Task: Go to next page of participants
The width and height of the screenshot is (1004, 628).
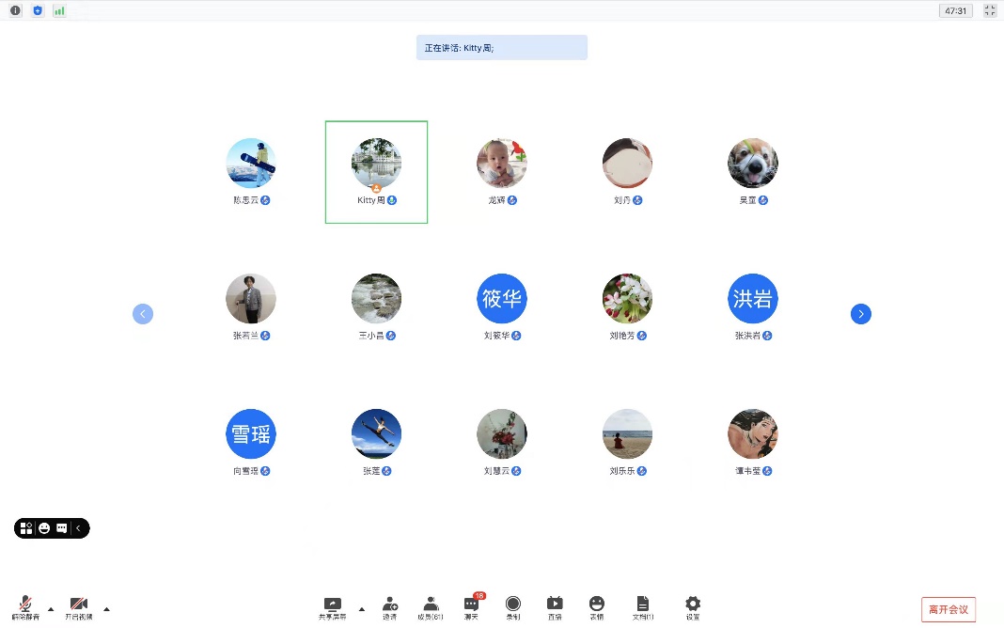Action: pos(861,314)
